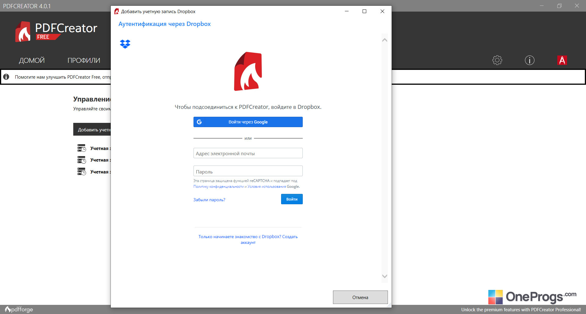Click the Dropbox logo icon in dialog
The image size is (586, 314).
[x=125, y=44]
